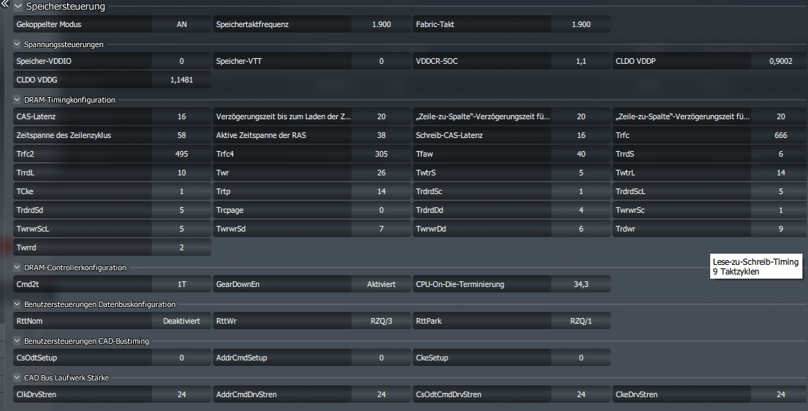Collapse the side panel with double chevron
This screenshot has height=411, width=808.
click(x=4, y=4)
